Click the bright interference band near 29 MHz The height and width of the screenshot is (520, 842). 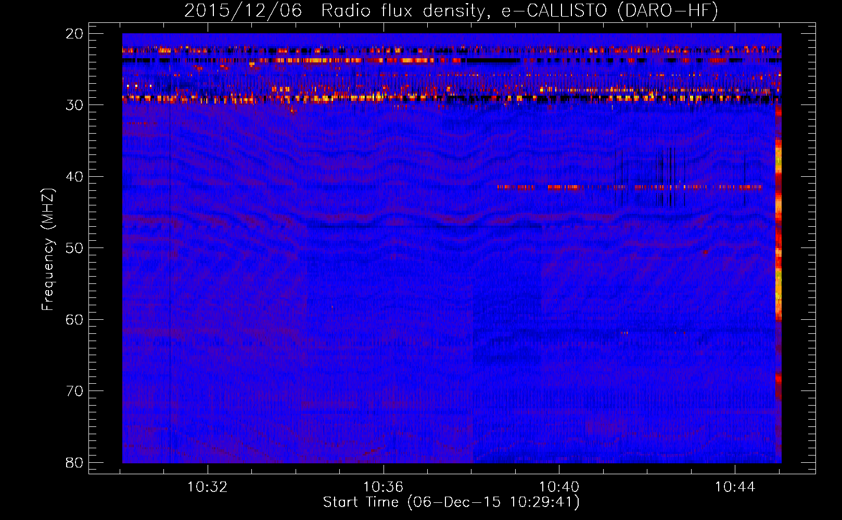[x=452, y=97]
